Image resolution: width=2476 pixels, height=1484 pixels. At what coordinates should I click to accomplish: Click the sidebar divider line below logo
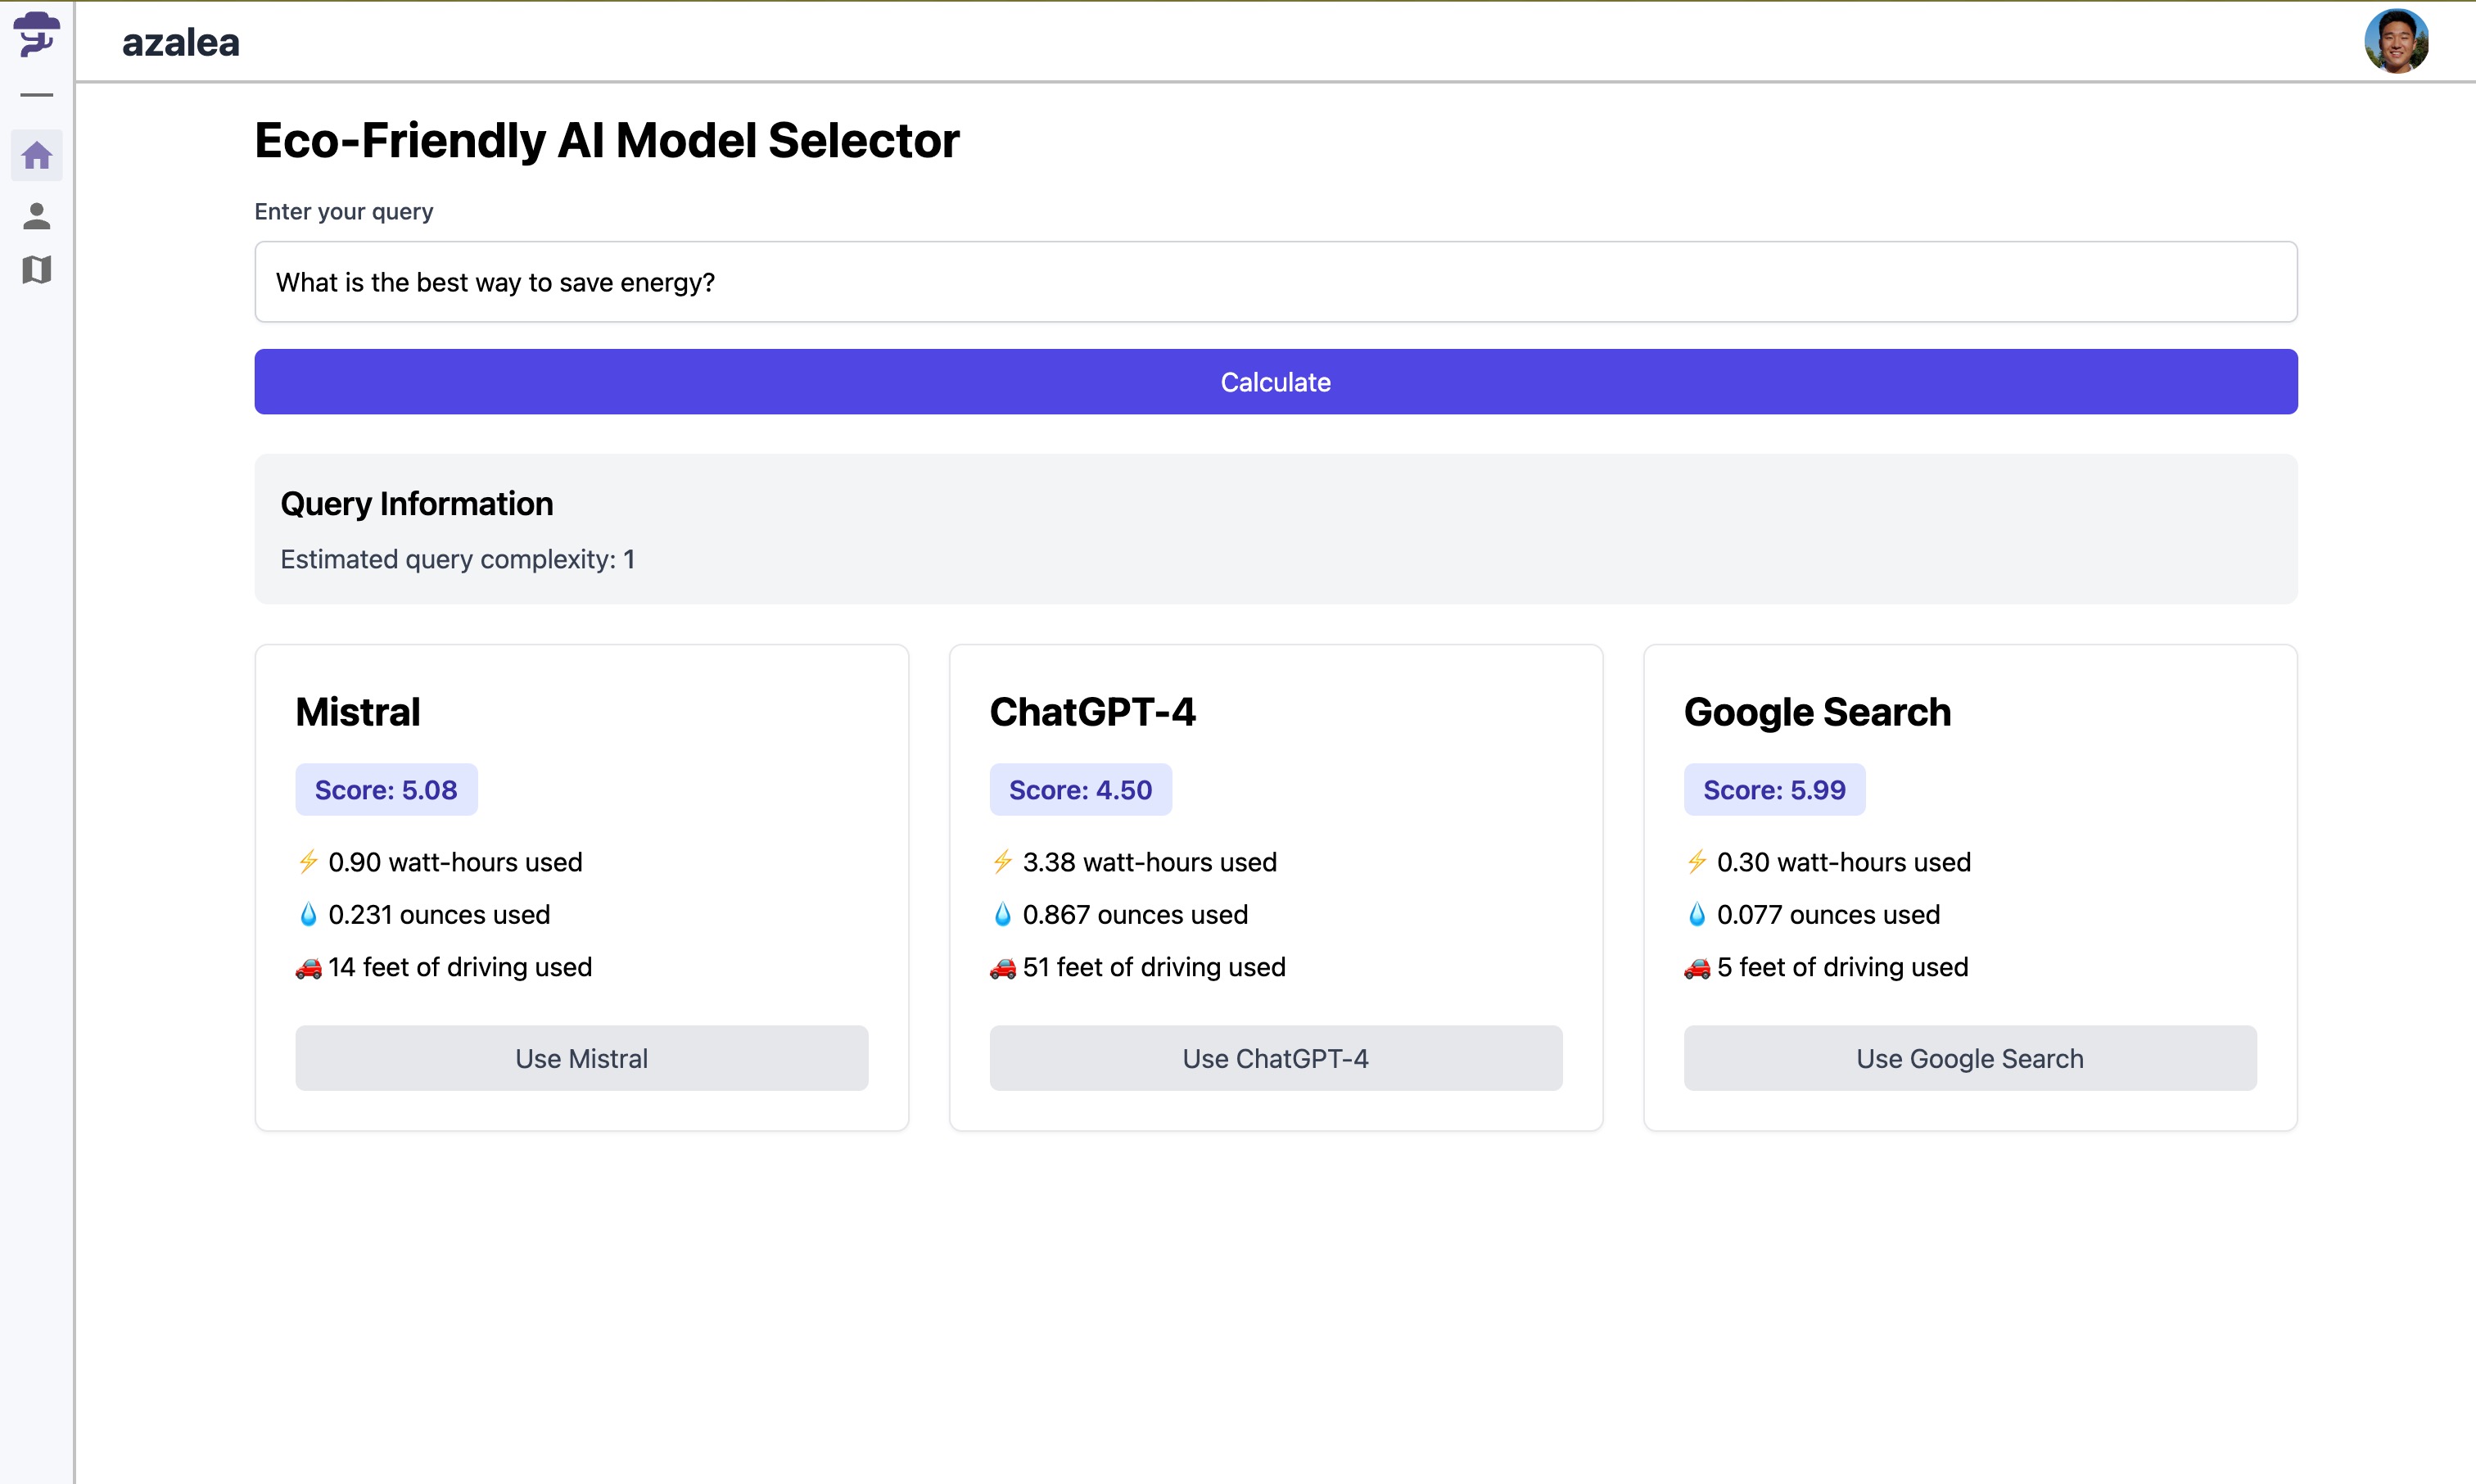point(37,95)
